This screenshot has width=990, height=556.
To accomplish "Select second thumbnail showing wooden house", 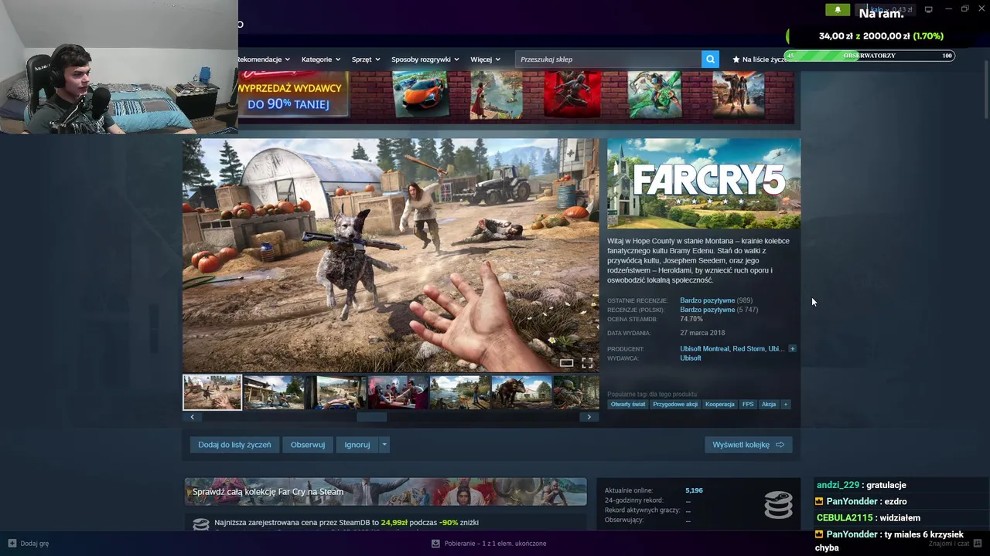I will tap(274, 392).
